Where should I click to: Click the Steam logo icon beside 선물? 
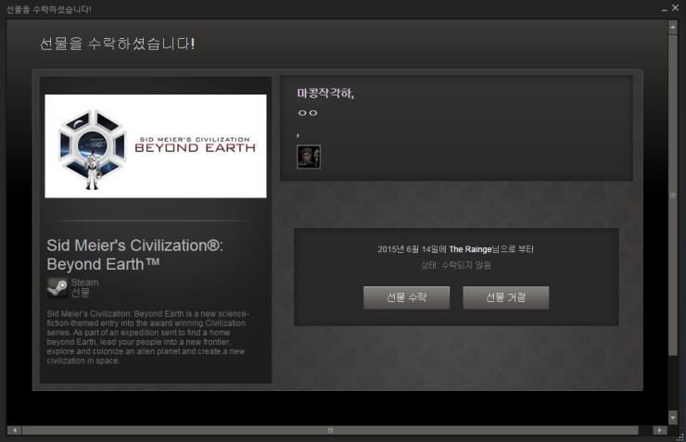[x=57, y=287]
